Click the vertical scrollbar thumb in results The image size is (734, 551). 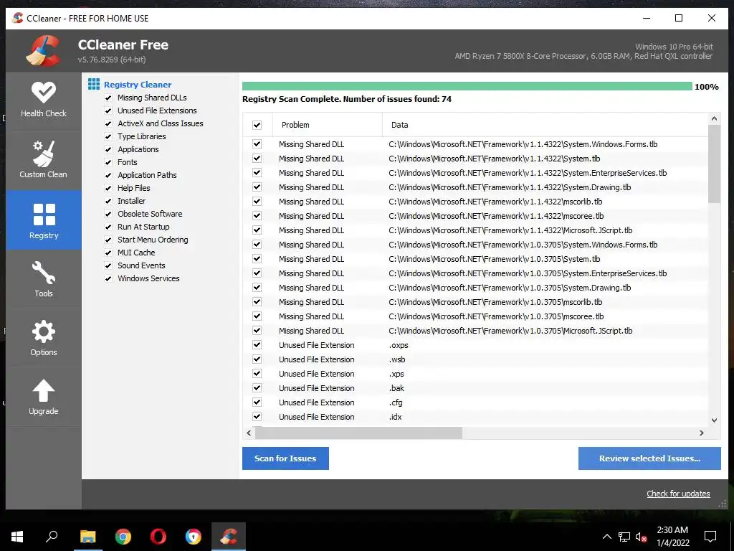point(714,164)
